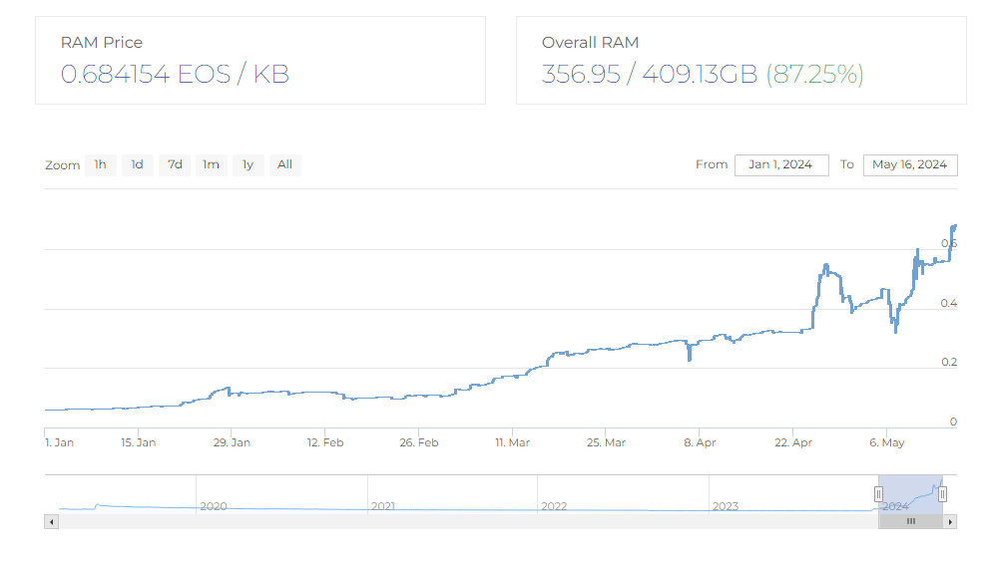Set chart zoom to 1m

212,165
